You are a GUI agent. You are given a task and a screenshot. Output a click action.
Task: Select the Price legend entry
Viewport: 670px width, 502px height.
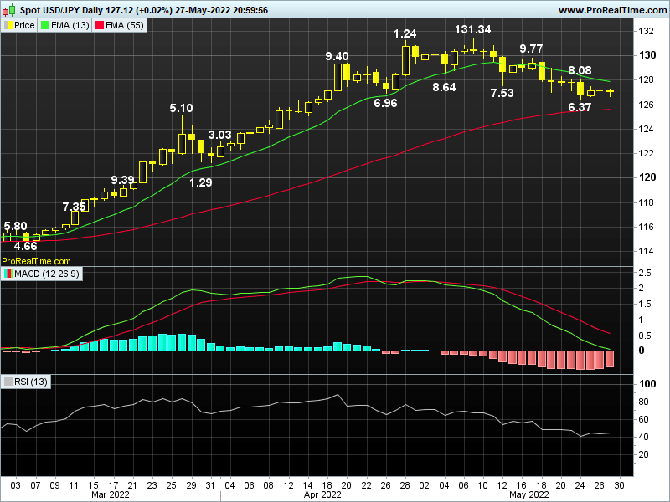(x=24, y=24)
